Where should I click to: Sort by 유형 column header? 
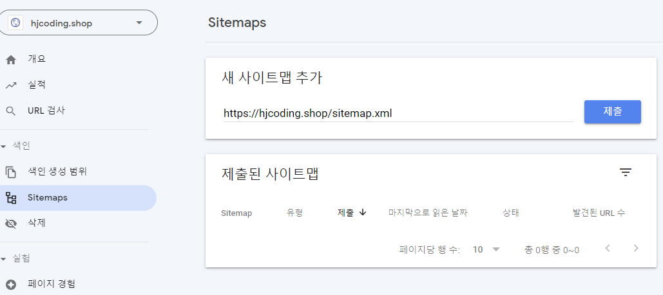click(x=294, y=213)
